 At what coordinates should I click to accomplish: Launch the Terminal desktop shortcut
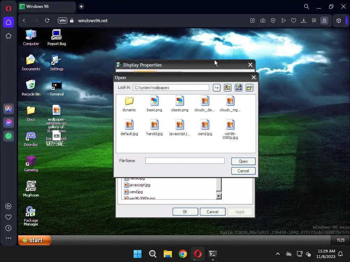(x=56, y=88)
